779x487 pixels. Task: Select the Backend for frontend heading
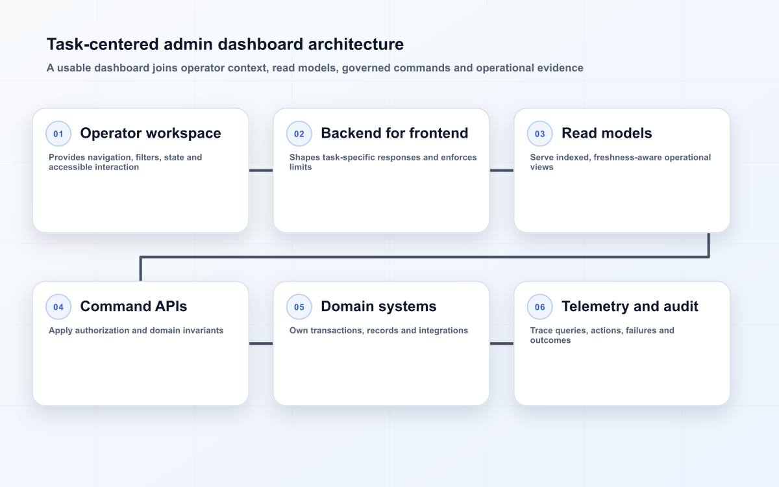tap(395, 133)
